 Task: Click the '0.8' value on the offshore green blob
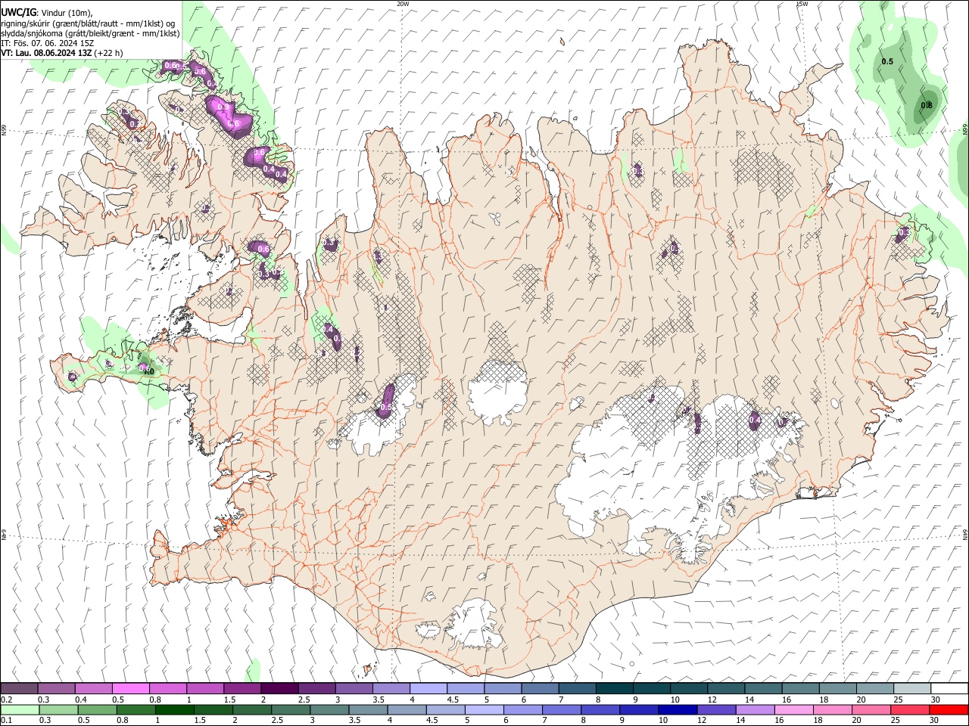(x=927, y=106)
